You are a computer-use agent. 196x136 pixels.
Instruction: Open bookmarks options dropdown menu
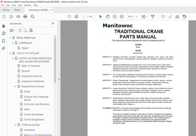(13, 30)
